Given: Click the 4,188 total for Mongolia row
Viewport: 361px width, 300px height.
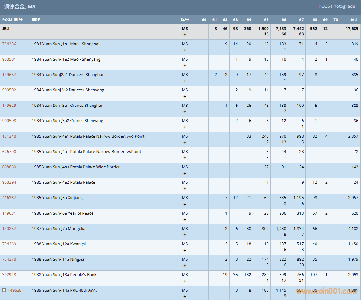Looking at the screenshot, I should (x=353, y=229).
